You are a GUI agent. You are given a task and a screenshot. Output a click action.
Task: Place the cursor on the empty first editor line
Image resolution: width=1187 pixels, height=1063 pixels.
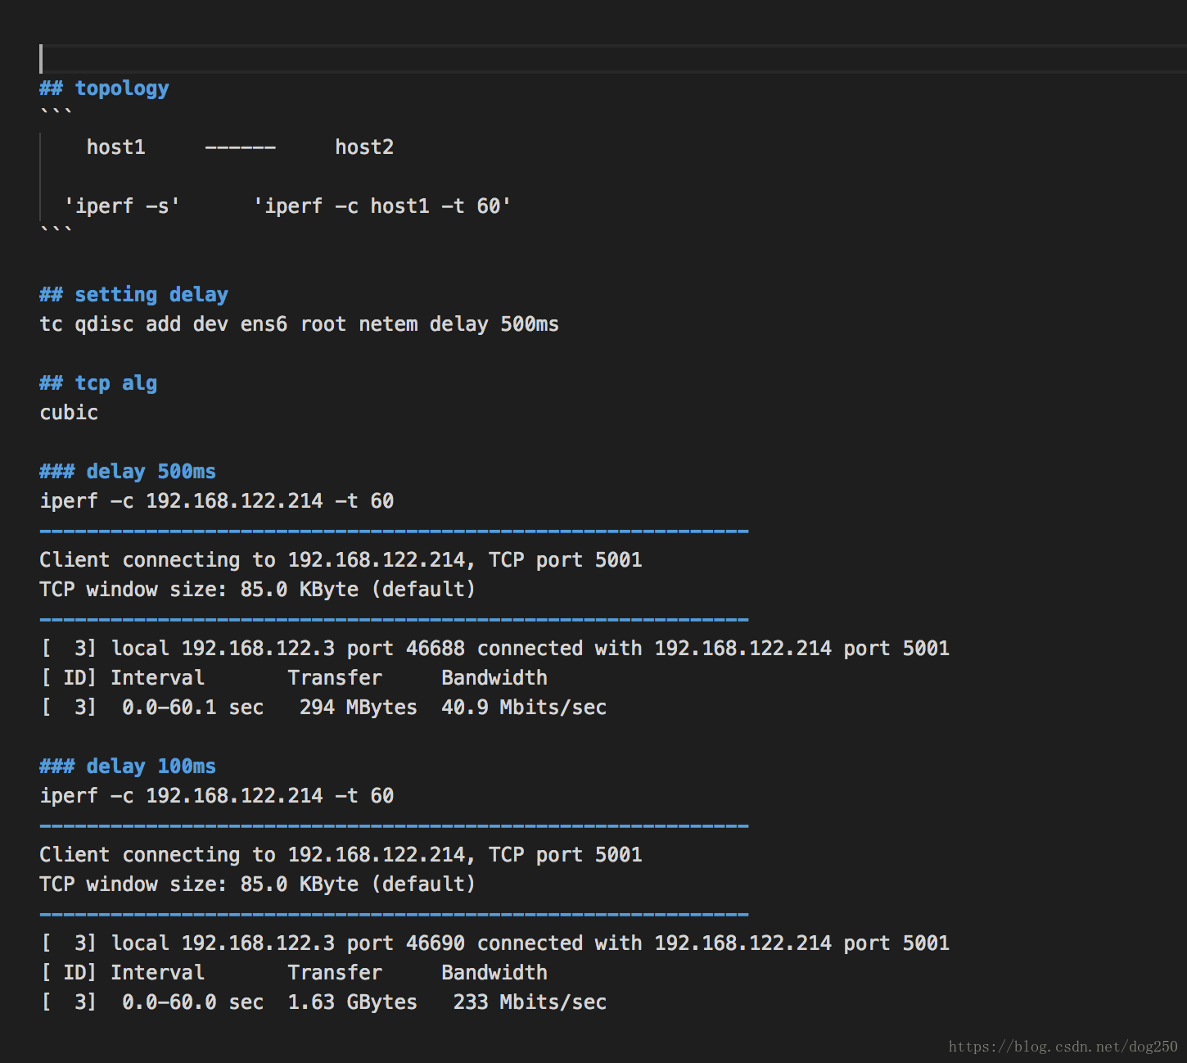(x=612, y=59)
